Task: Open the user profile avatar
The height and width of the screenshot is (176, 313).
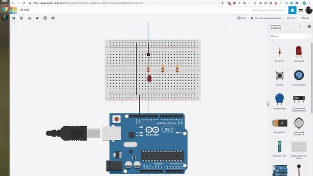Action: point(309,10)
